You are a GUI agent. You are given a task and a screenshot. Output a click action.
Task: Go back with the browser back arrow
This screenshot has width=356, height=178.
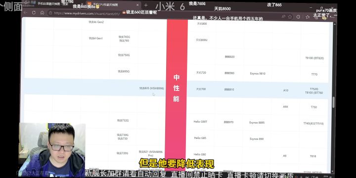click(26, 13)
